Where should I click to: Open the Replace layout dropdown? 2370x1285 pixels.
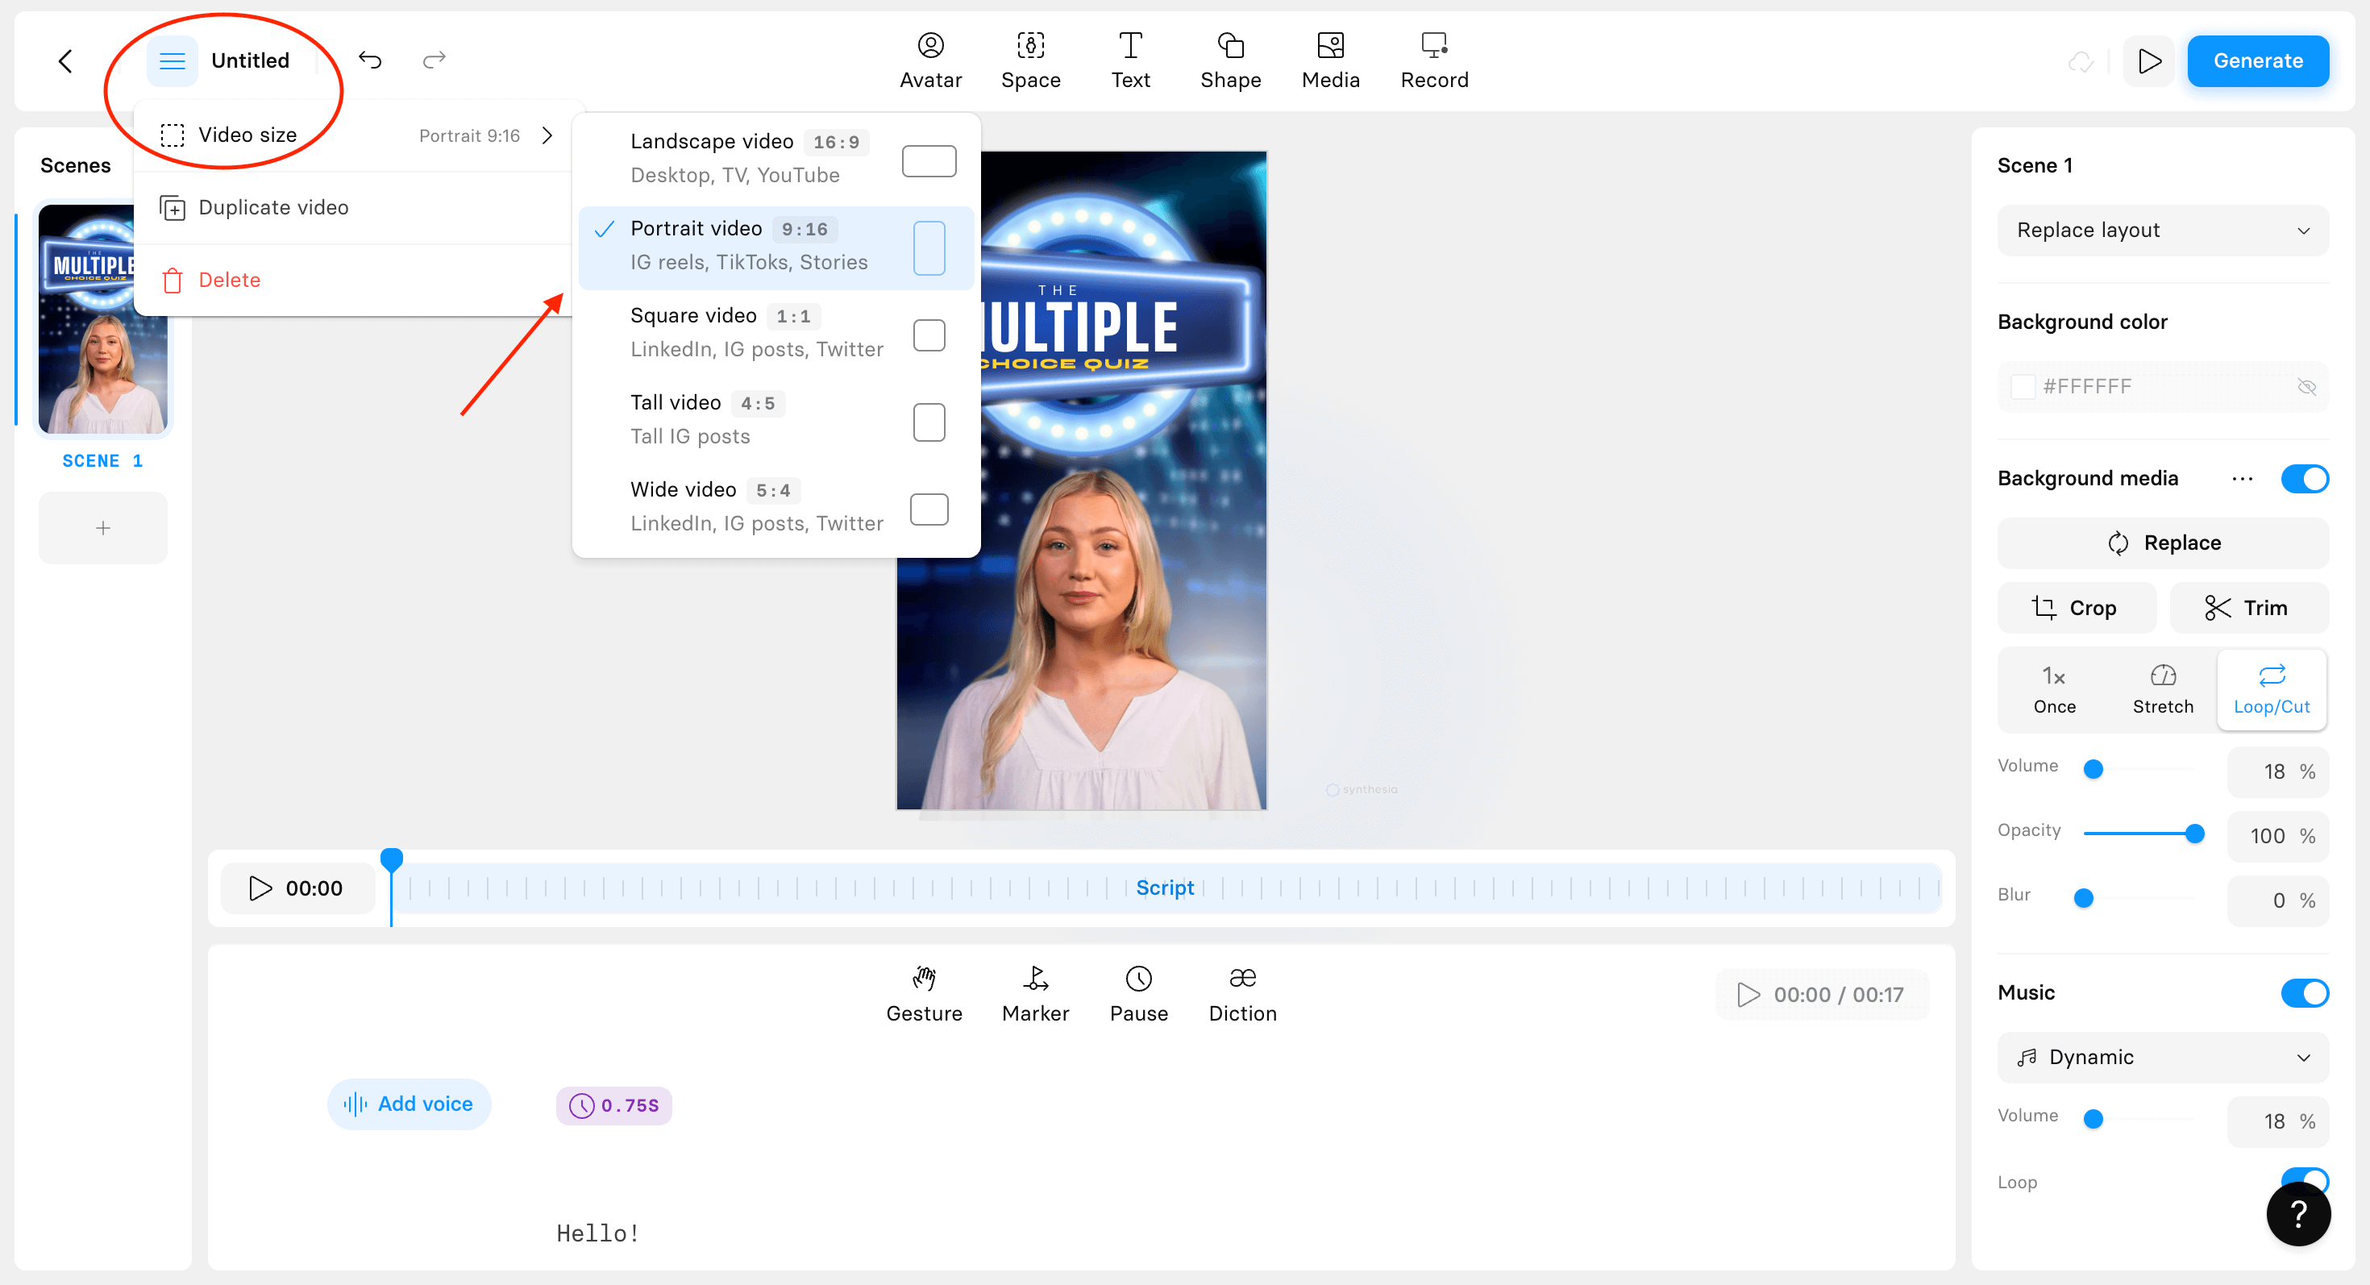point(2162,230)
